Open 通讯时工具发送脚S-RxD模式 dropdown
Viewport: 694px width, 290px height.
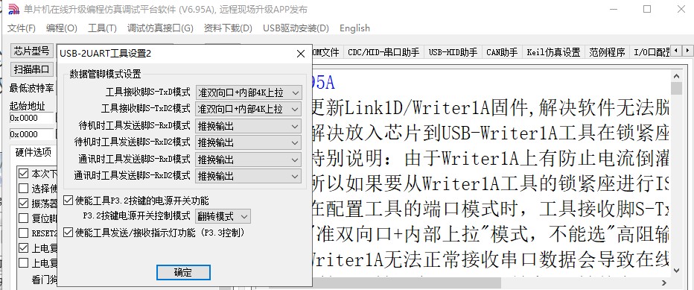pyautogui.click(x=248, y=160)
